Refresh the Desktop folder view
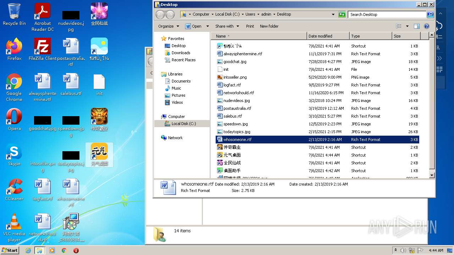This screenshot has width=454, height=255. pos(342,15)
